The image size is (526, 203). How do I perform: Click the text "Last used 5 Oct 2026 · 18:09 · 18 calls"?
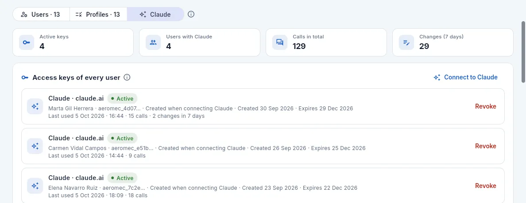(x=97, y=195)
